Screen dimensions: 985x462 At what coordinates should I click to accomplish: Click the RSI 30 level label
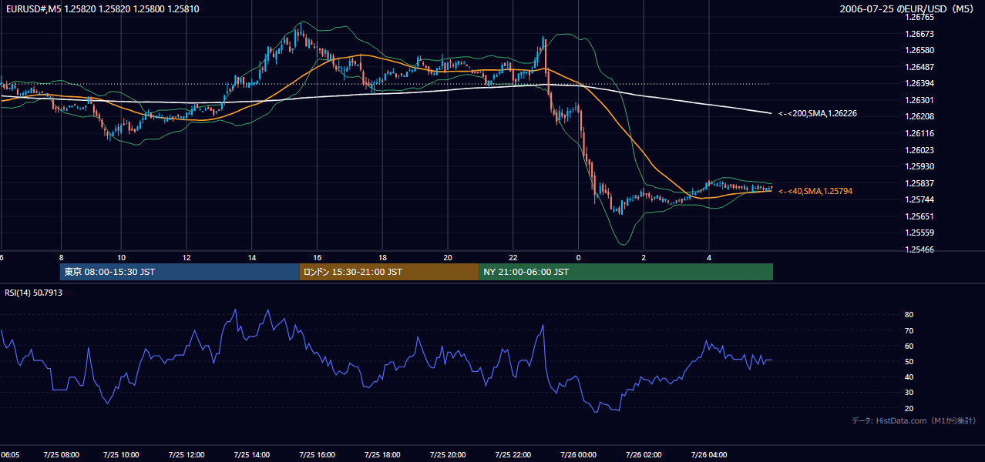(x=909, y=393)
